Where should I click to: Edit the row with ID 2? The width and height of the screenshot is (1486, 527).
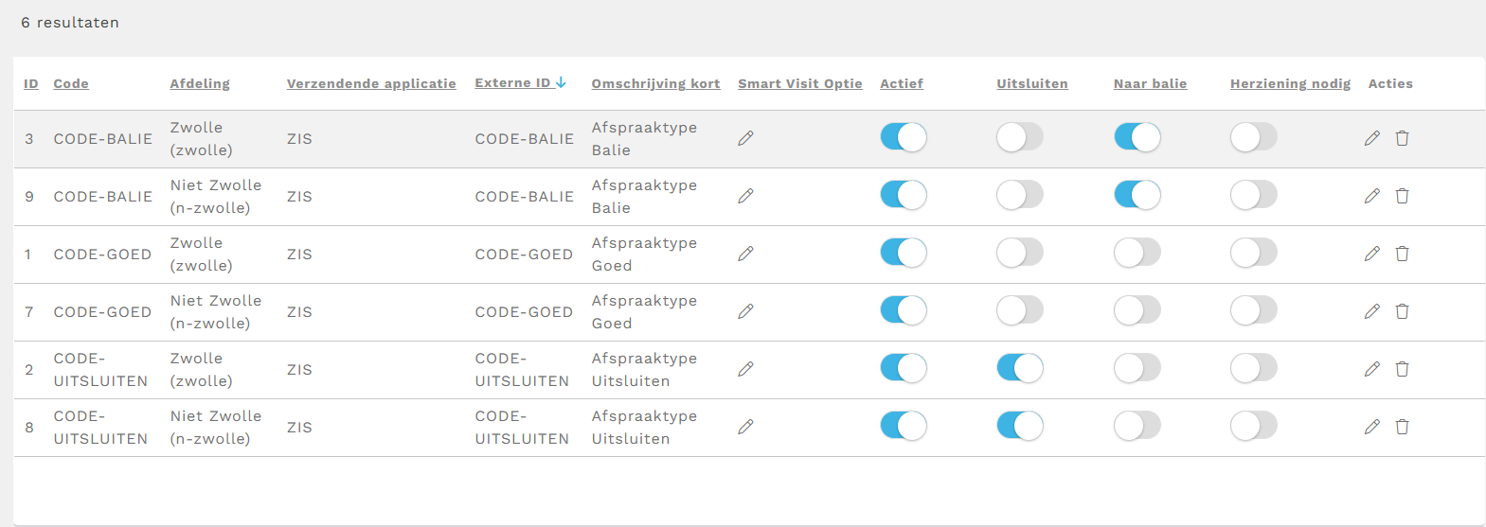tap(1371, 369)
